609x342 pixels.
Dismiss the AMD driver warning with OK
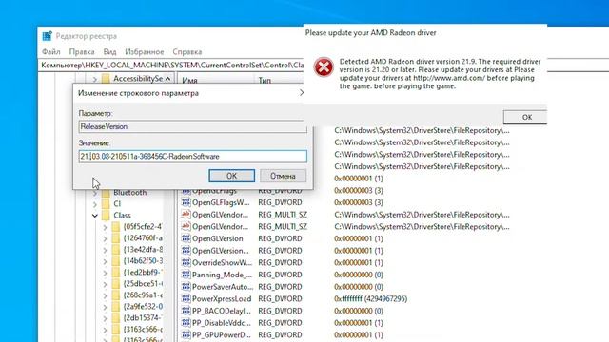pyautogui.click(x=525, y=117)
